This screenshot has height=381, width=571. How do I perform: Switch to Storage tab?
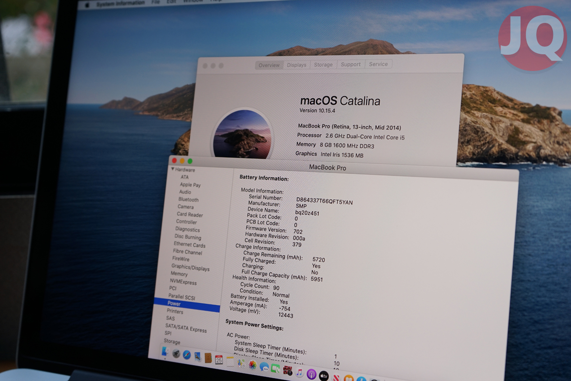pos(323,64)
